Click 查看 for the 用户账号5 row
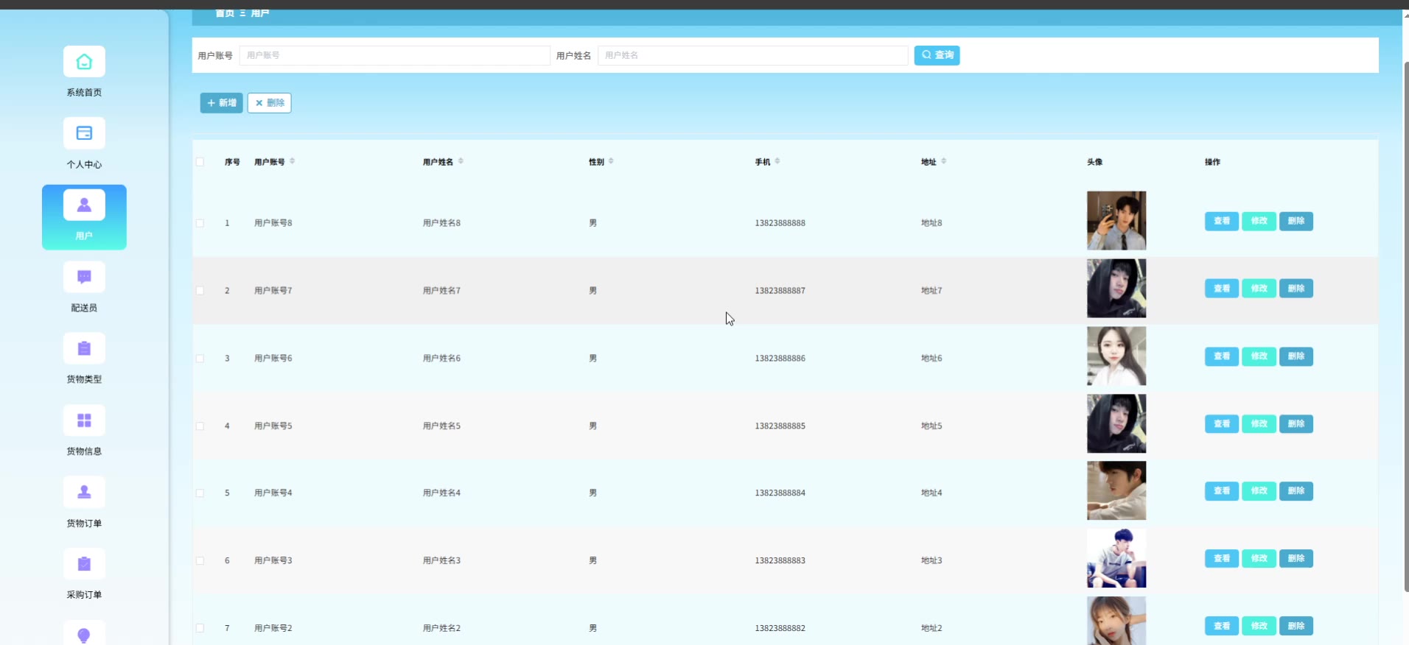The height and width of the screenshot is (645, 1409). [1221, 424]
